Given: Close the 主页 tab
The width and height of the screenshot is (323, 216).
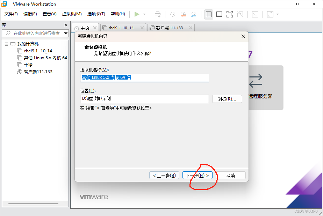Looking at the screenshot, I should coord(95,28).
